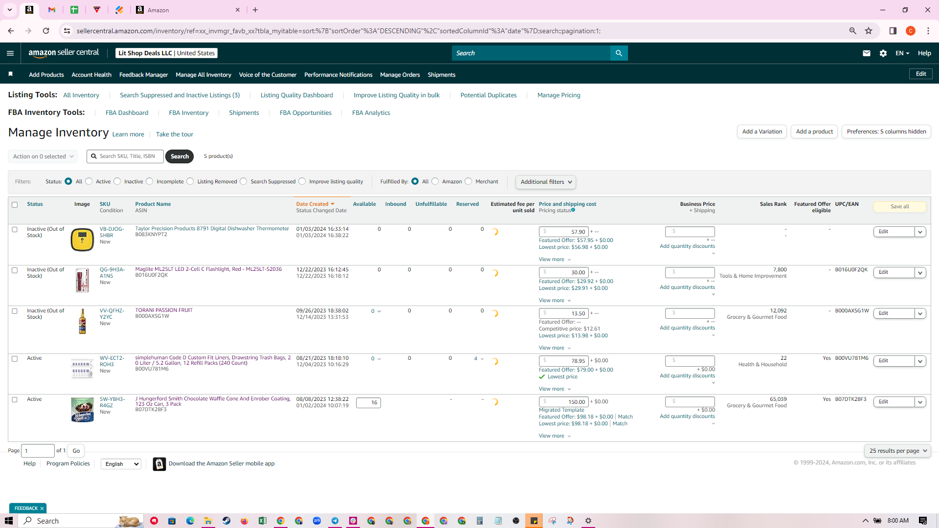Click the Save all button
This screenshot has height=528, width=939.
coord(899,207)
